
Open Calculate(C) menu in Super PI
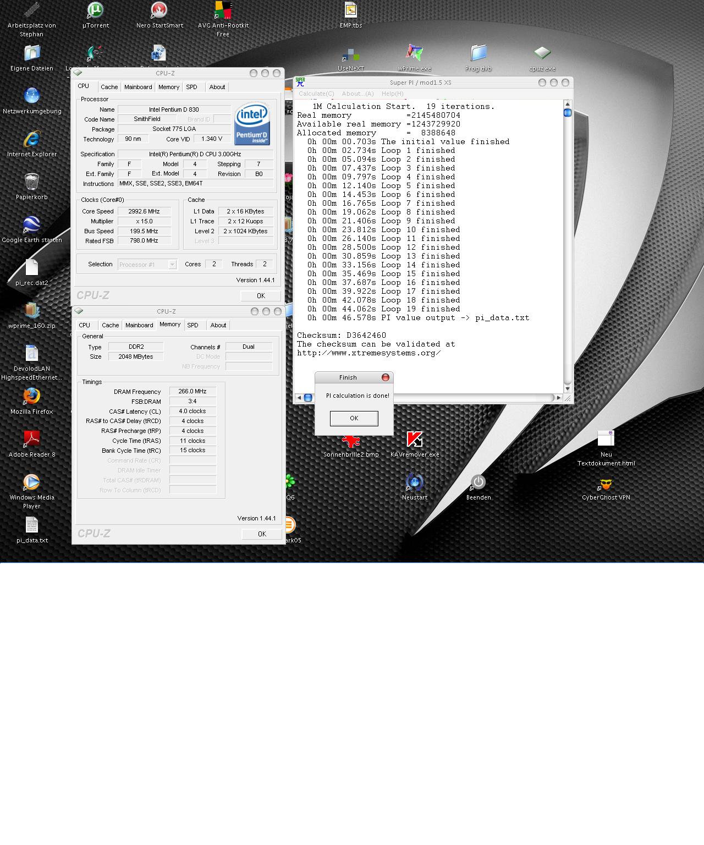316,94
